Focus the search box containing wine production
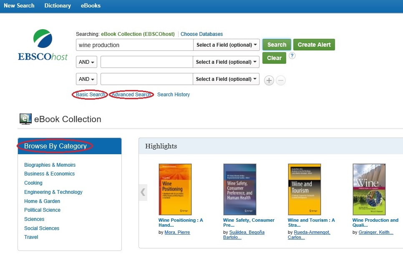This screenshot has width=403, height=258. pos(135,45)
